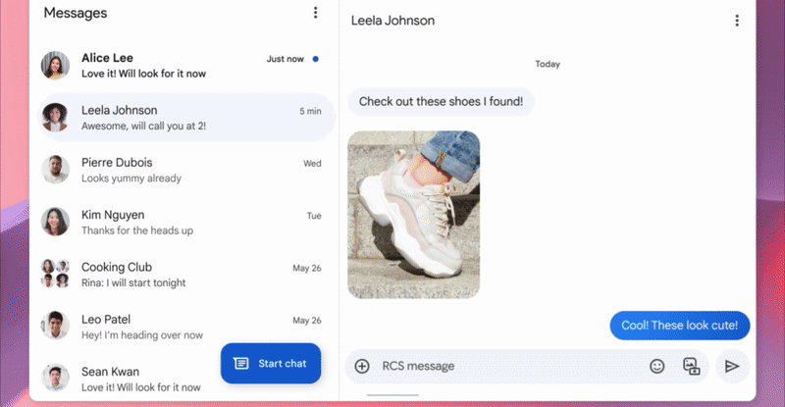Send the message with the arrow icon
The width and height of the screenshot is (785, 407).
[x=732, y=366]
